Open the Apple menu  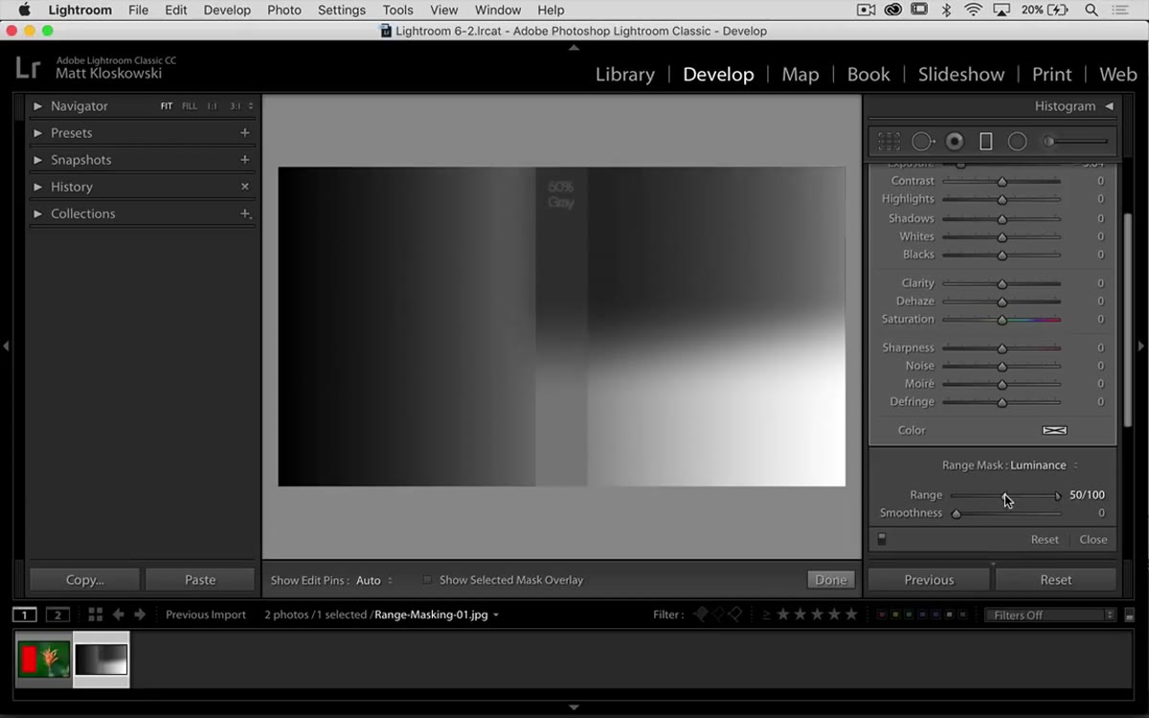(x=24, y=11)
